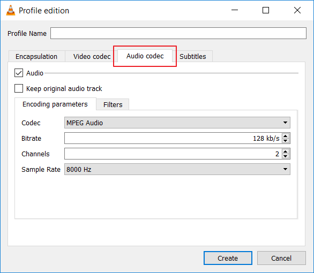Minimize the Profile edition window

[x=235, y=10]
